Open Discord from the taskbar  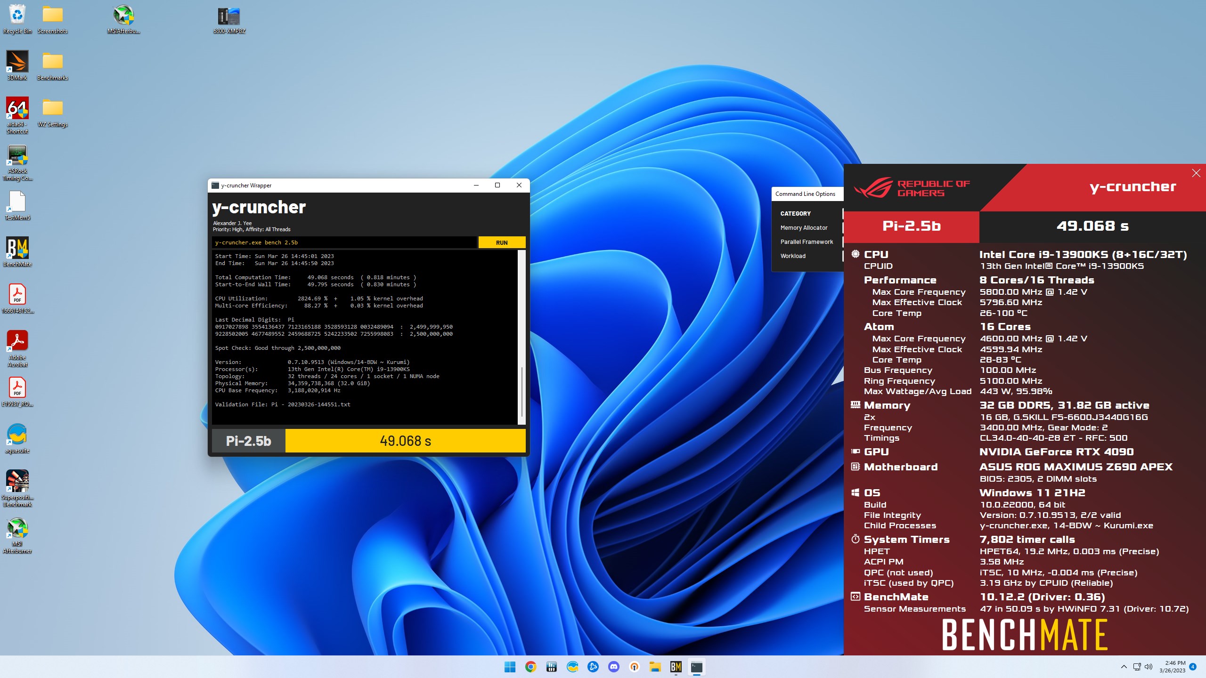click(613, 667)
